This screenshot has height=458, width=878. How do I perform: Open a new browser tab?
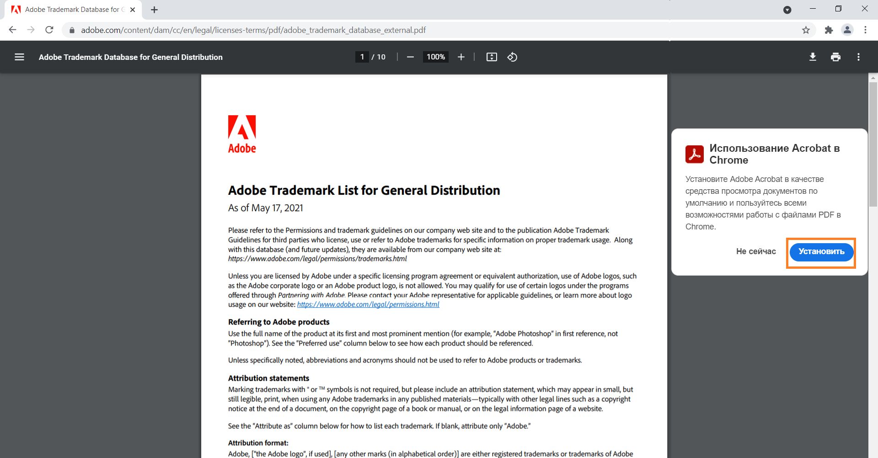(155, 10)
